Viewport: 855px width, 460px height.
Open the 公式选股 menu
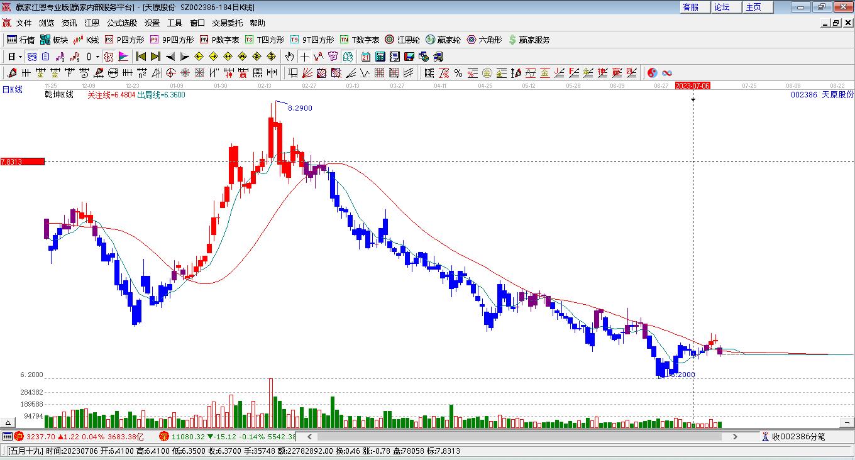(121, 23)
